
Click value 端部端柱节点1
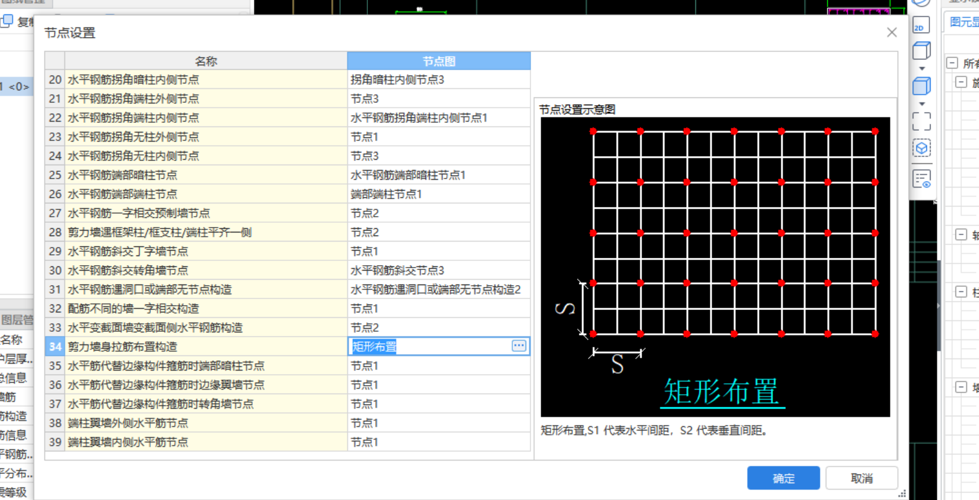point(439,194)
